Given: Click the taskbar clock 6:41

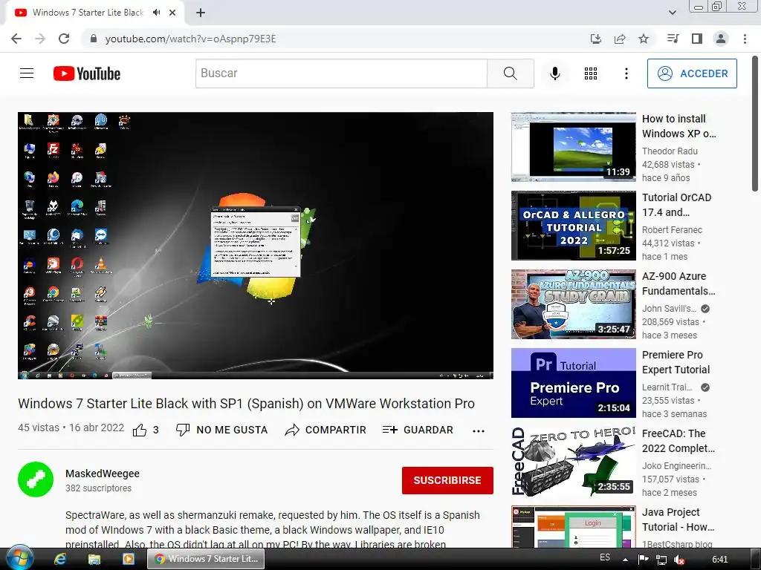Looking at the screenshot, I should click(x=719, y=560).
